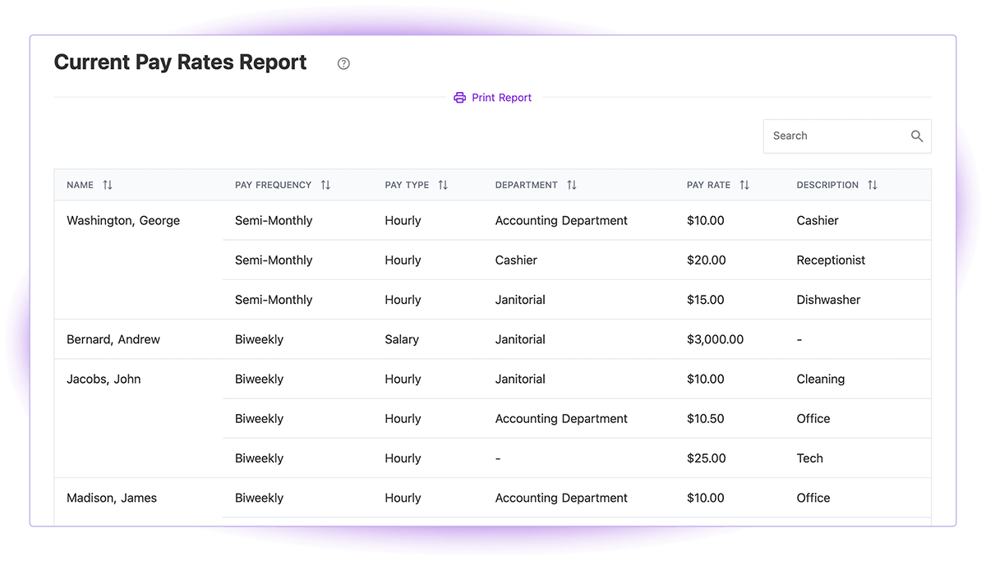Click Biweekly in the Tech row
986x561 pixels.
coord(259,458)
